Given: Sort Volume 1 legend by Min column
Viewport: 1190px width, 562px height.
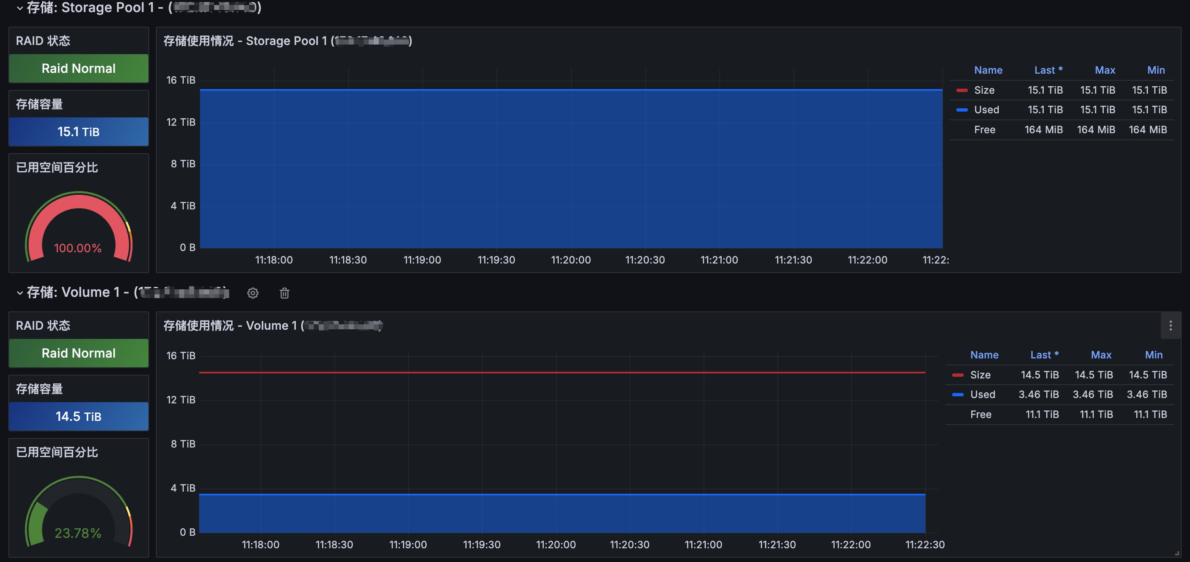Looking at the screenshot, I should [1153, 355].
